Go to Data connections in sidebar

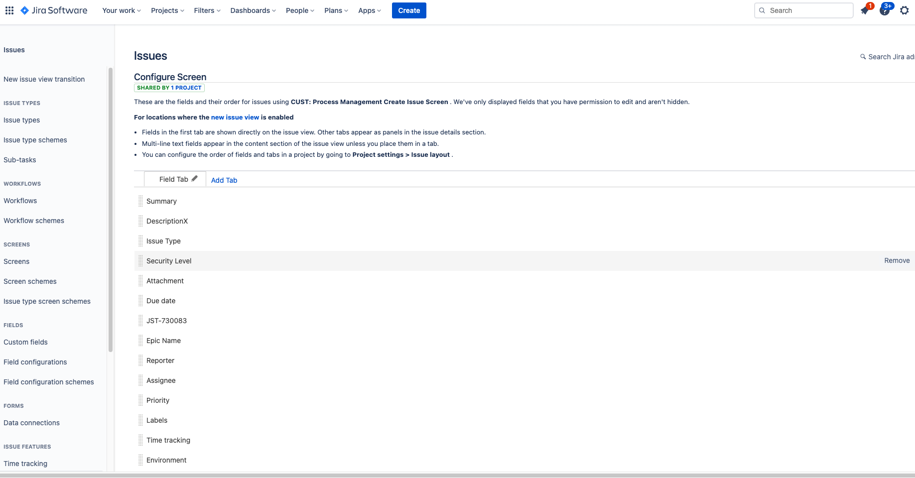pos(32,423)
